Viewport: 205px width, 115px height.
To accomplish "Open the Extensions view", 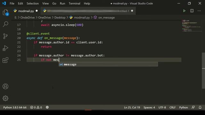I will [x=5, y=60].
